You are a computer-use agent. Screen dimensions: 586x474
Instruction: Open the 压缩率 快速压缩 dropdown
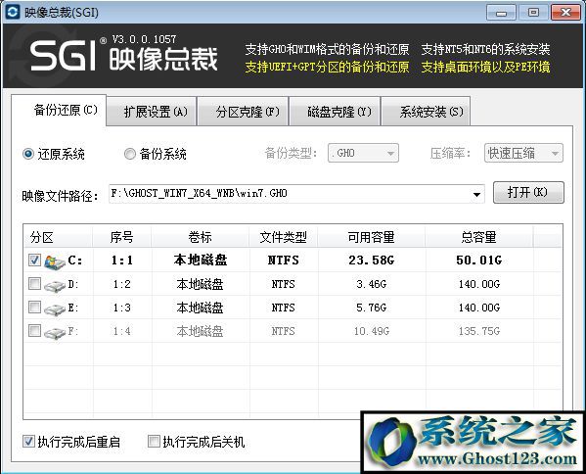coord(523,153)
